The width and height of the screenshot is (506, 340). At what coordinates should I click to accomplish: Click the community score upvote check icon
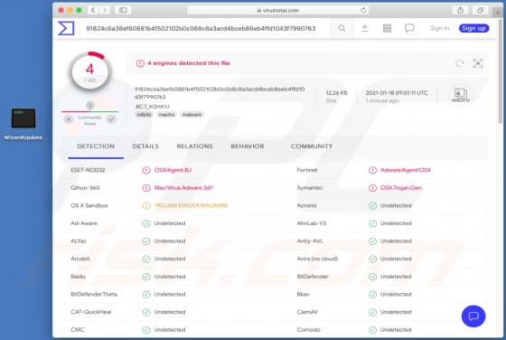tap(111, 119)
